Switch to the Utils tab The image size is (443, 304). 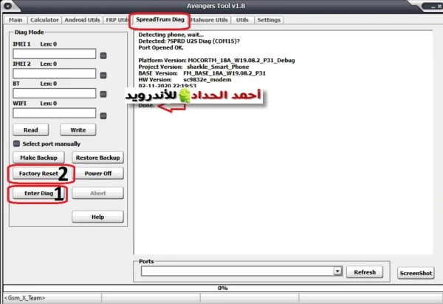pos(242,20)
